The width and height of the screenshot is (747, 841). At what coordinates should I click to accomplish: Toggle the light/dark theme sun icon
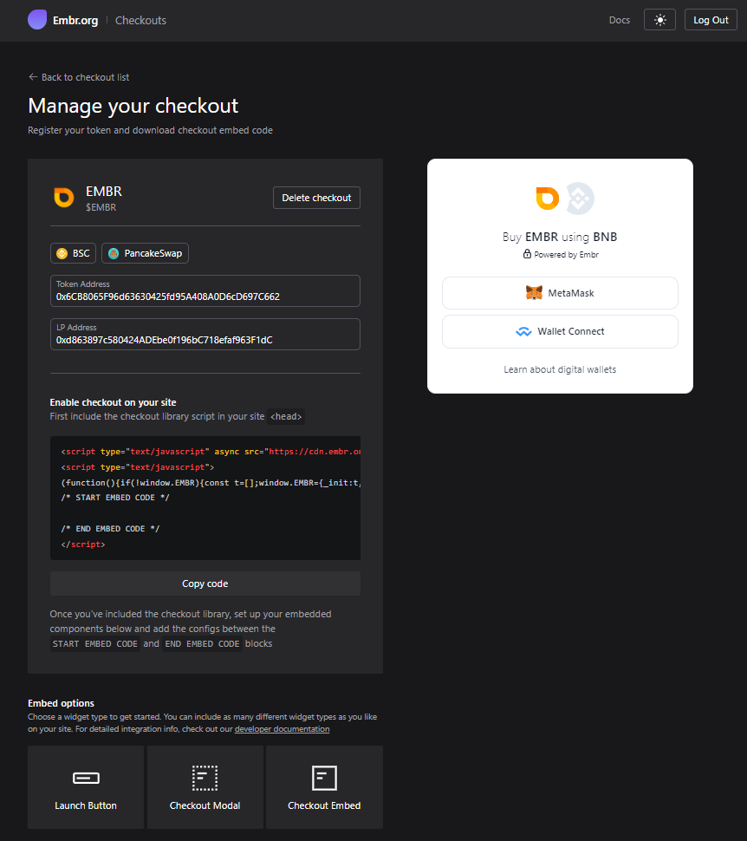(x=659, y=20)
